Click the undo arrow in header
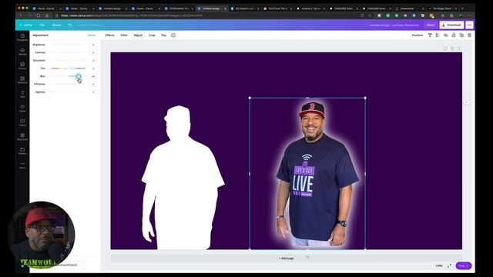The width and height of the screenshot is (493, 277). coord(69,25)
